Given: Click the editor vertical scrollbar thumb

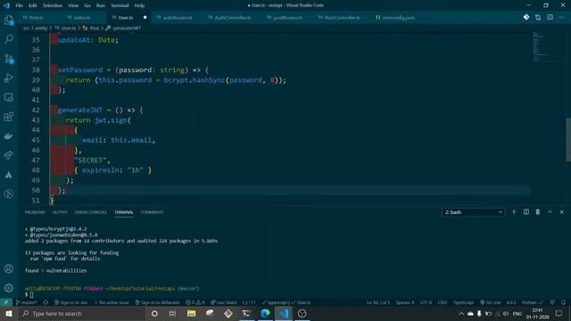Looking at the screenshot, I should pyautogui.click(x=568, y=140).
